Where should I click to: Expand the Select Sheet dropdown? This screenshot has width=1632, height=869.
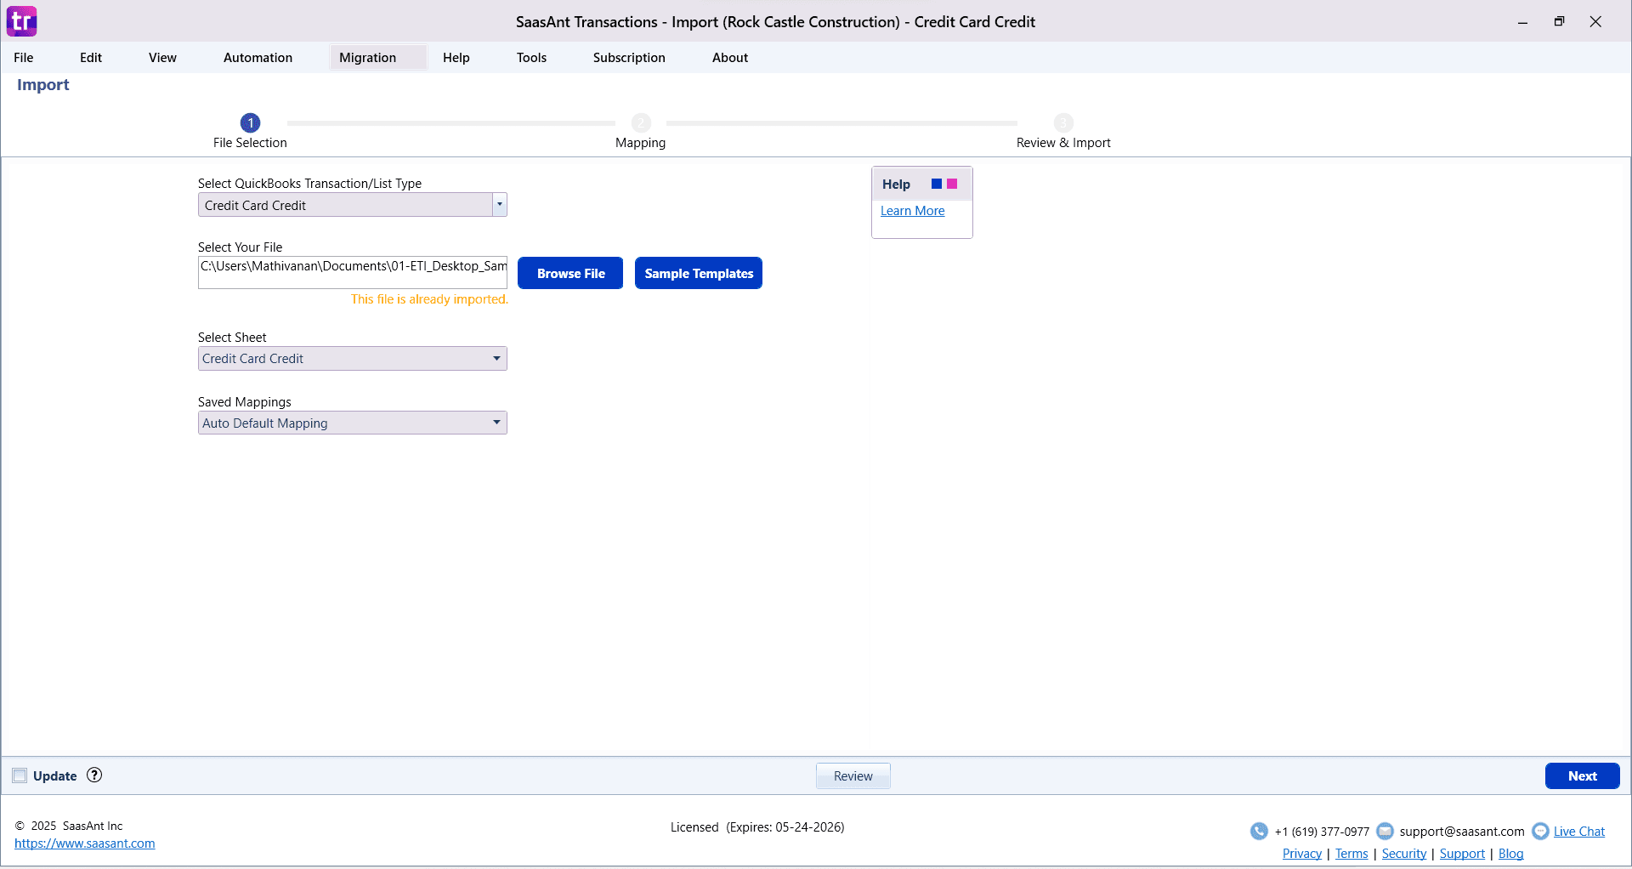coord(496,358)
